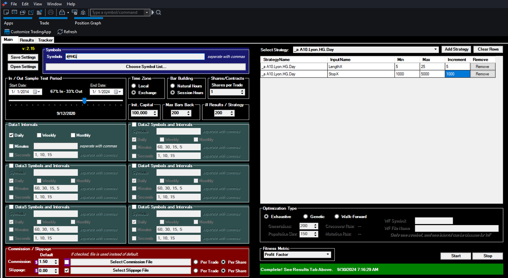Open Customize TradingApp
This screenshot has width=508, height=278.
click(x=27, y=32)
